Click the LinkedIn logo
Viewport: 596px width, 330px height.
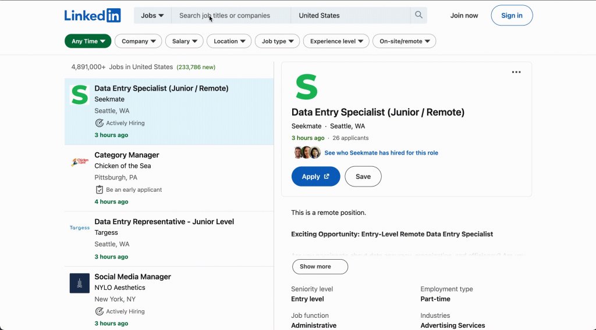[93, 16]
